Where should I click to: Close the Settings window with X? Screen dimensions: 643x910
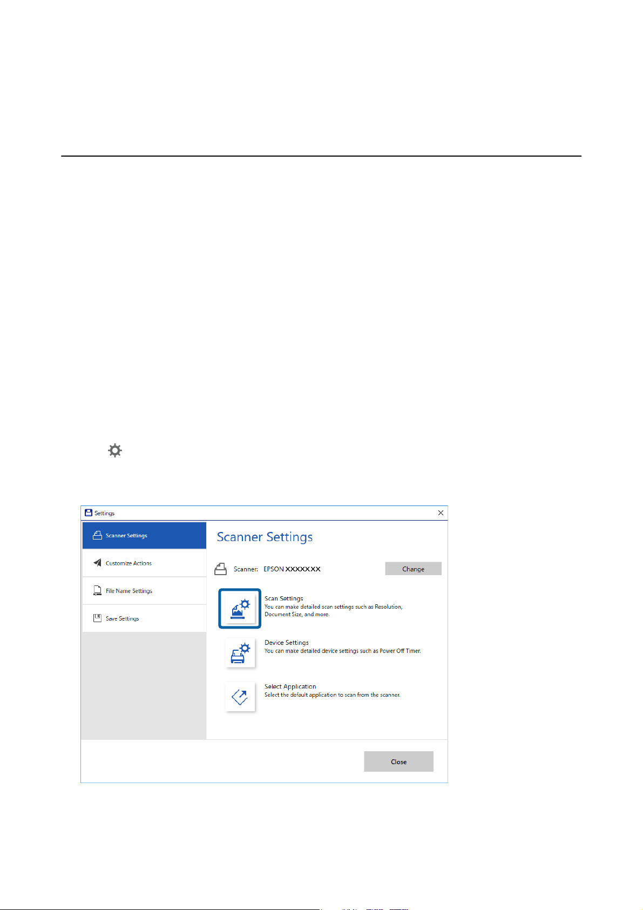pos(441,513)
